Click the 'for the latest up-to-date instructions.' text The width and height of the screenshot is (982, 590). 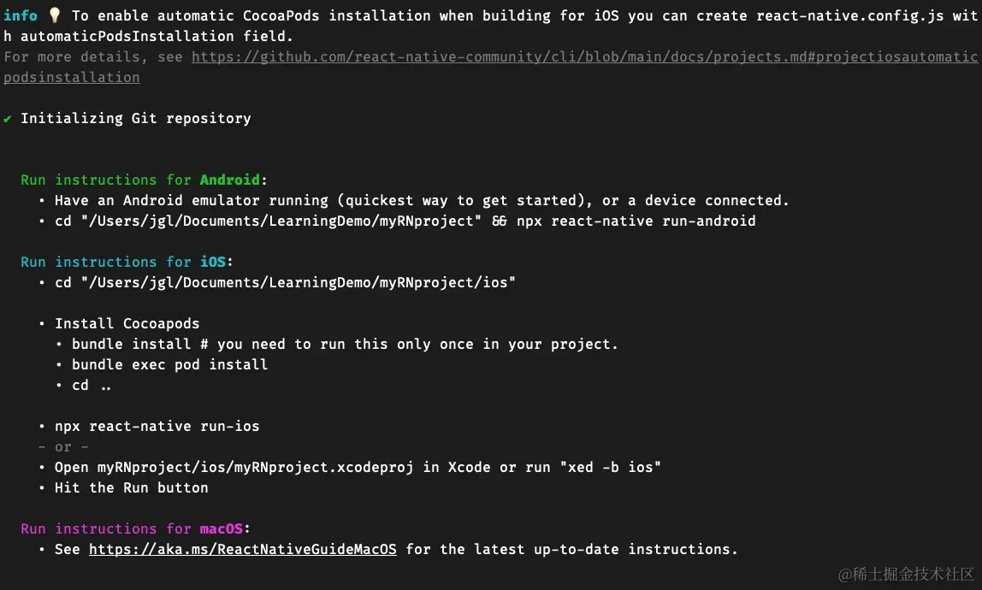coord(571,549)
